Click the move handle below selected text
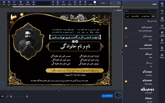165x103 pixels. [77, 42]
